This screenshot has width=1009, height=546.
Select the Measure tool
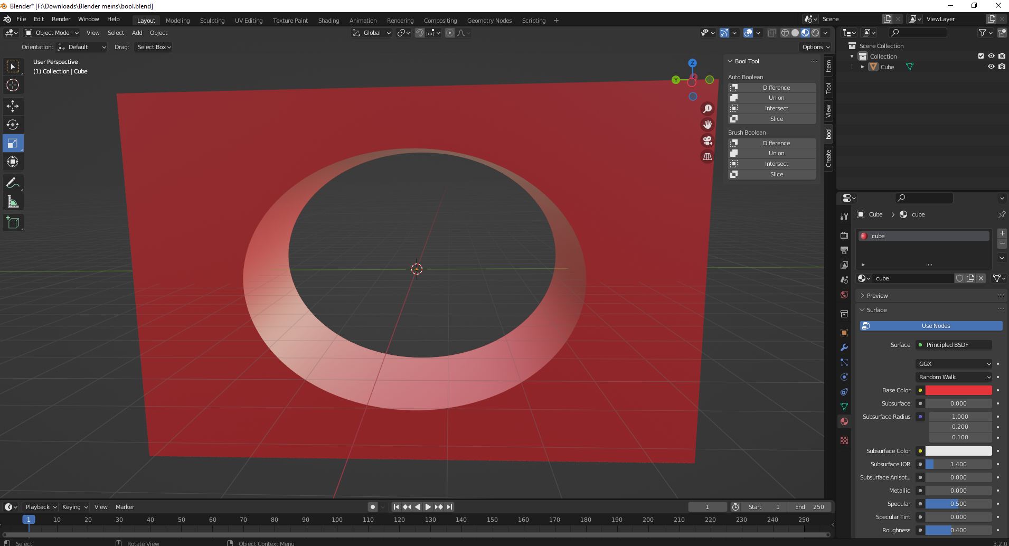tap(13, 202)
